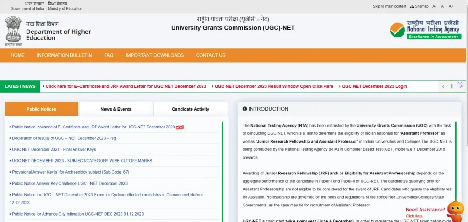Click the red NEW badge on first notice
Image resolution: width=468 pixels, height=222 pixels.
coord(180,127)
